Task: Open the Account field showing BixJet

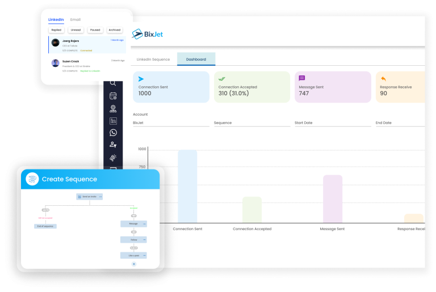Action: point(171,123)
